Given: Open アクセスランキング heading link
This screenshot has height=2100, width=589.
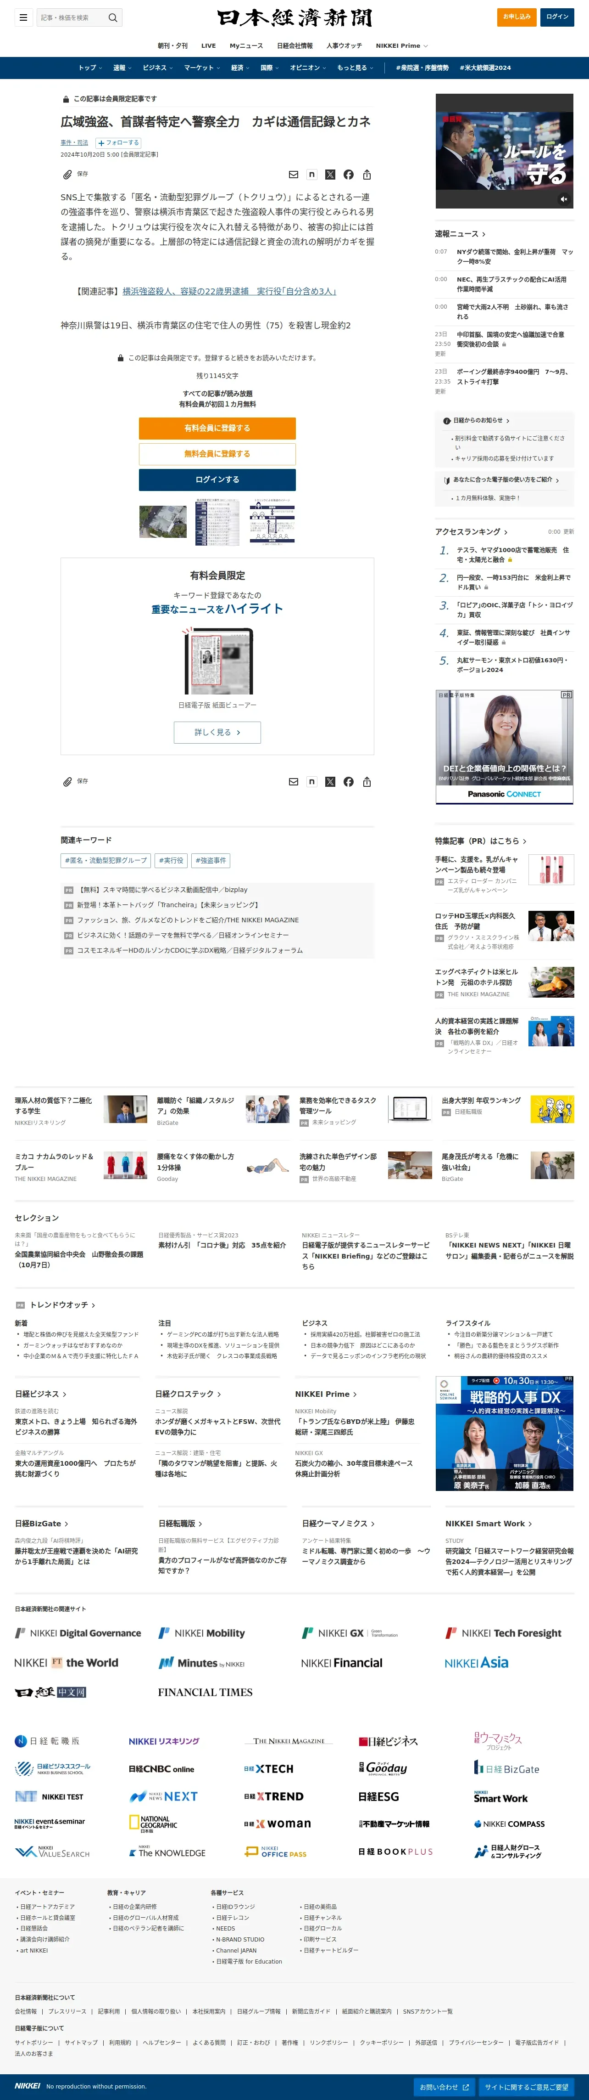Looking at the screenshot, I should pos(471,531).
